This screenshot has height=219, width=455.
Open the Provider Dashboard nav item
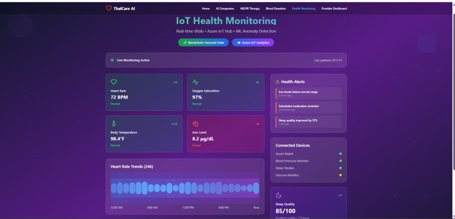tap(334, 8)
